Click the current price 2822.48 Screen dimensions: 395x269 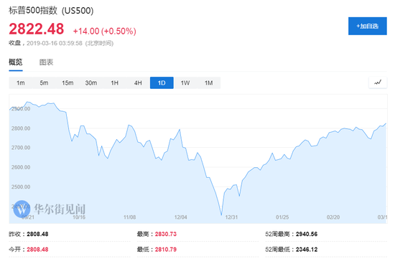tap(37, 29)
